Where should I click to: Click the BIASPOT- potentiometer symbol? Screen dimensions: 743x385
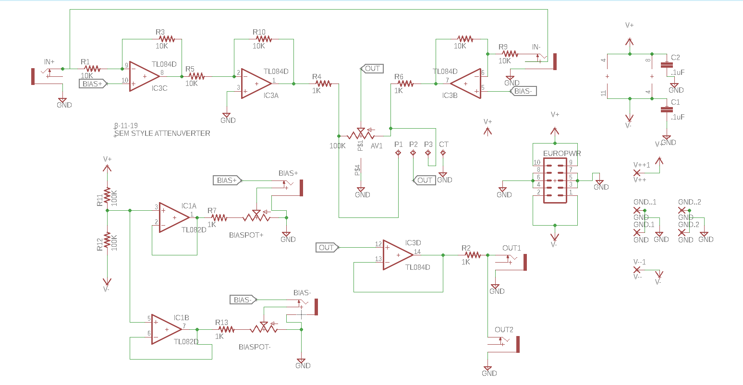pos(263,329)
